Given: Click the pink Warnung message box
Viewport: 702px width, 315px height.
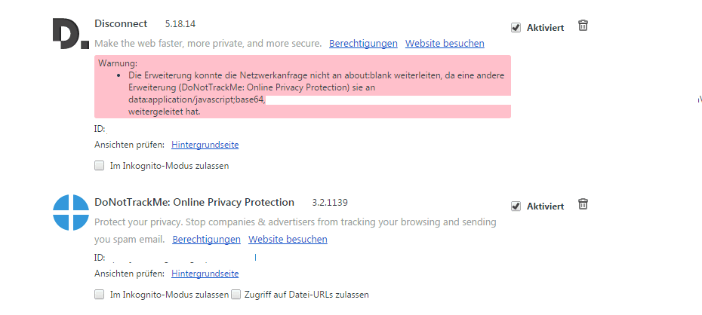Looking at the screenshot, I should pyautogui.click(x=303, y=87).
